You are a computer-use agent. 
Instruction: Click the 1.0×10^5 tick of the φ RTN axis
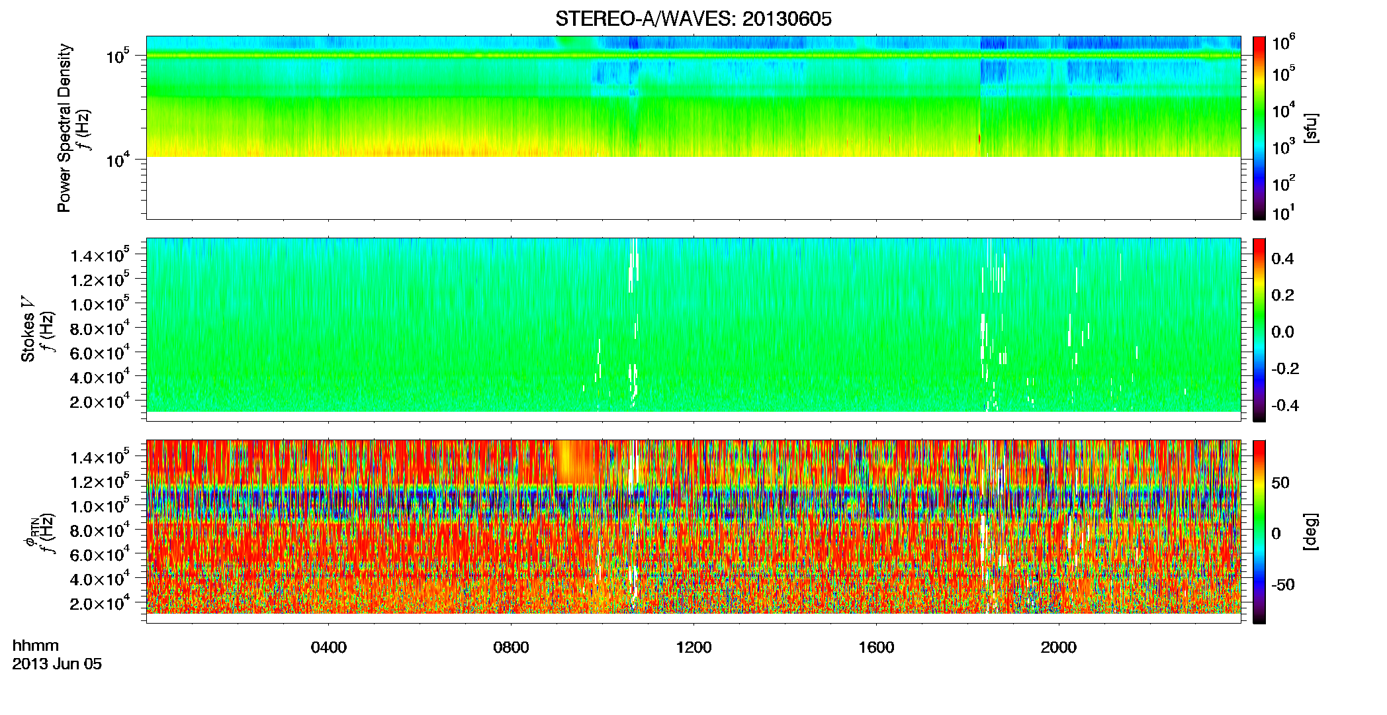point(101,506)
